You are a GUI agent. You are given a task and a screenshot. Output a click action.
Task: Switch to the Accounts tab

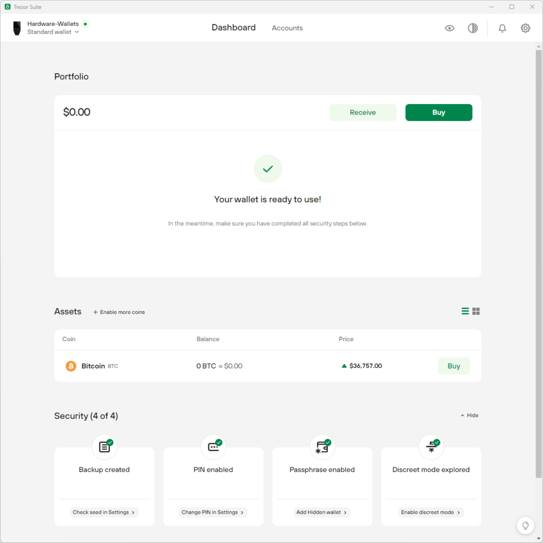(287, 28)
